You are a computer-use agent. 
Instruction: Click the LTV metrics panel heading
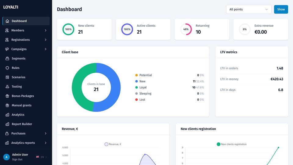point(229,52)
